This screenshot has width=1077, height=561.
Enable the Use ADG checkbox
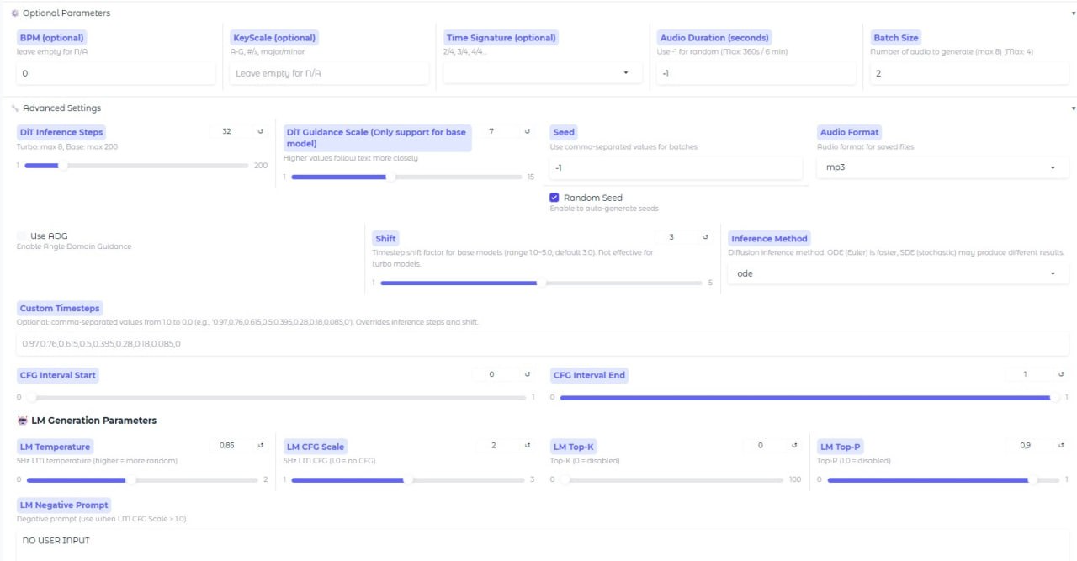coord(22,236)
